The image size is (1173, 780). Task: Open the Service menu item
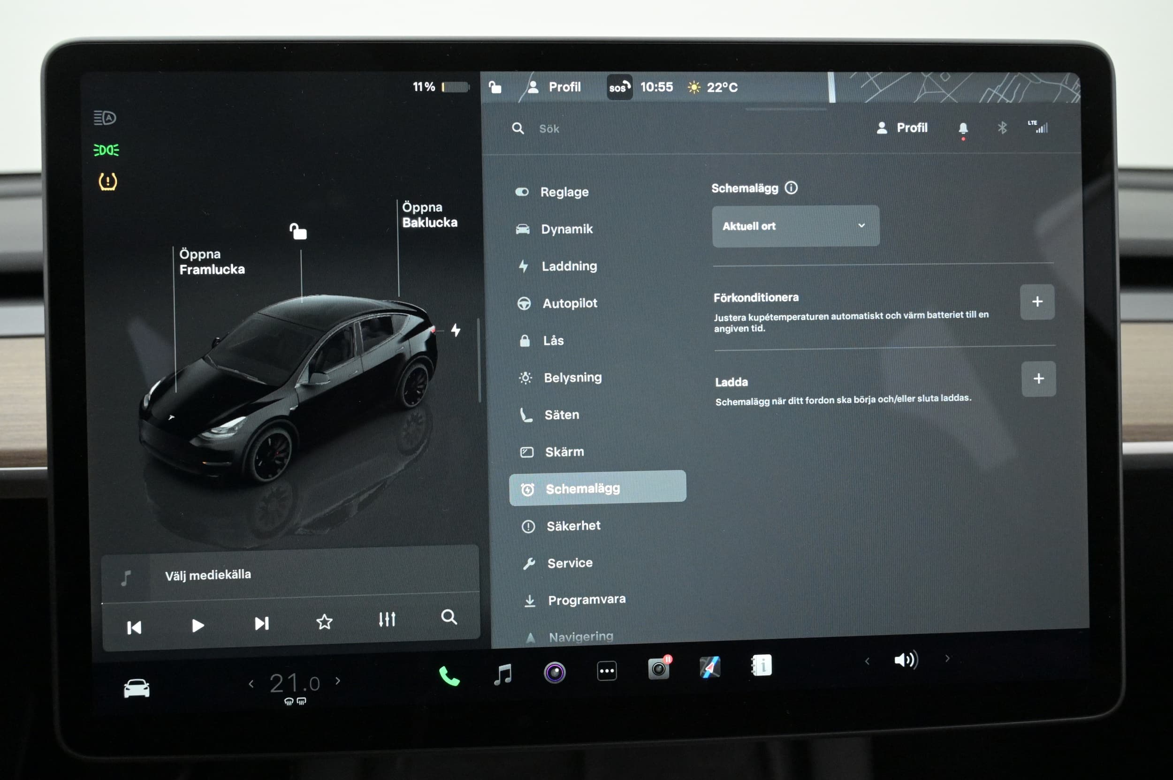(558, 563)
